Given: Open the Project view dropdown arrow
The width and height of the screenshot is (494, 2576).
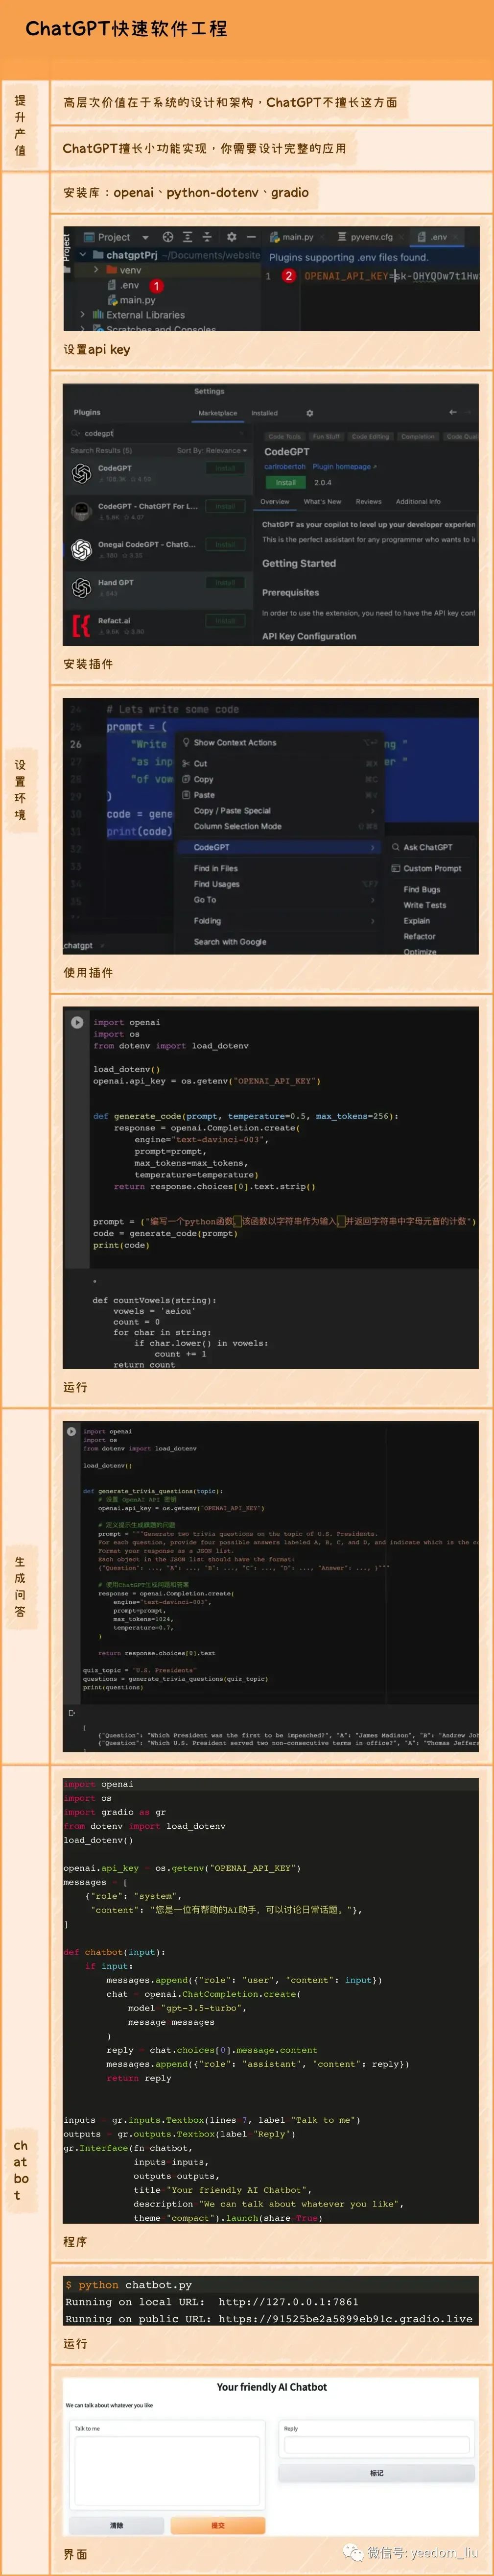Looking at the screenshot, I should (145, 238).
